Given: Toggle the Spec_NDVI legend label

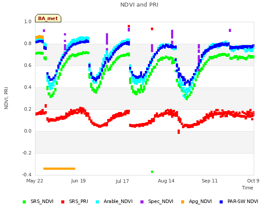Looking at the screenshot, I should (161, 201).
